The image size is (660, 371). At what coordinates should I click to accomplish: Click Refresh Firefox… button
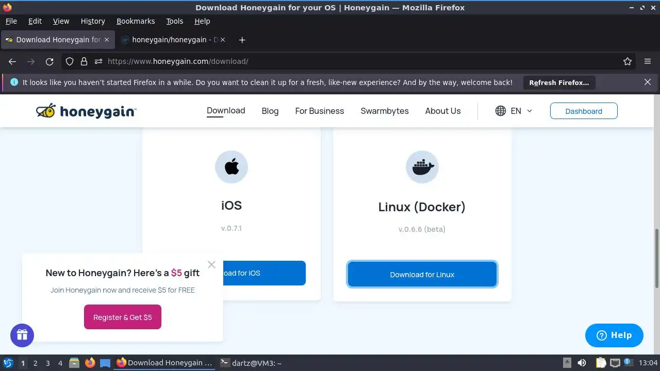click(x=559, y=82)
